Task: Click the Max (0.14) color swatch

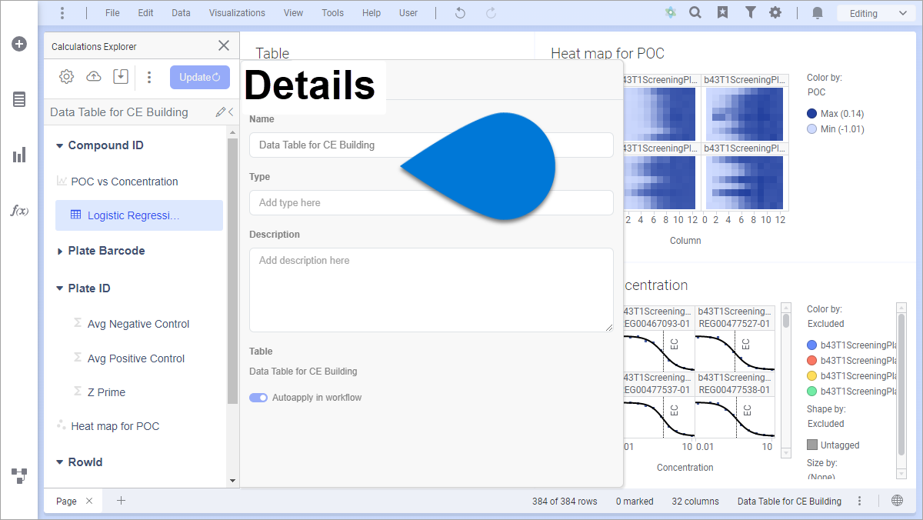Action: coord(812,114)
